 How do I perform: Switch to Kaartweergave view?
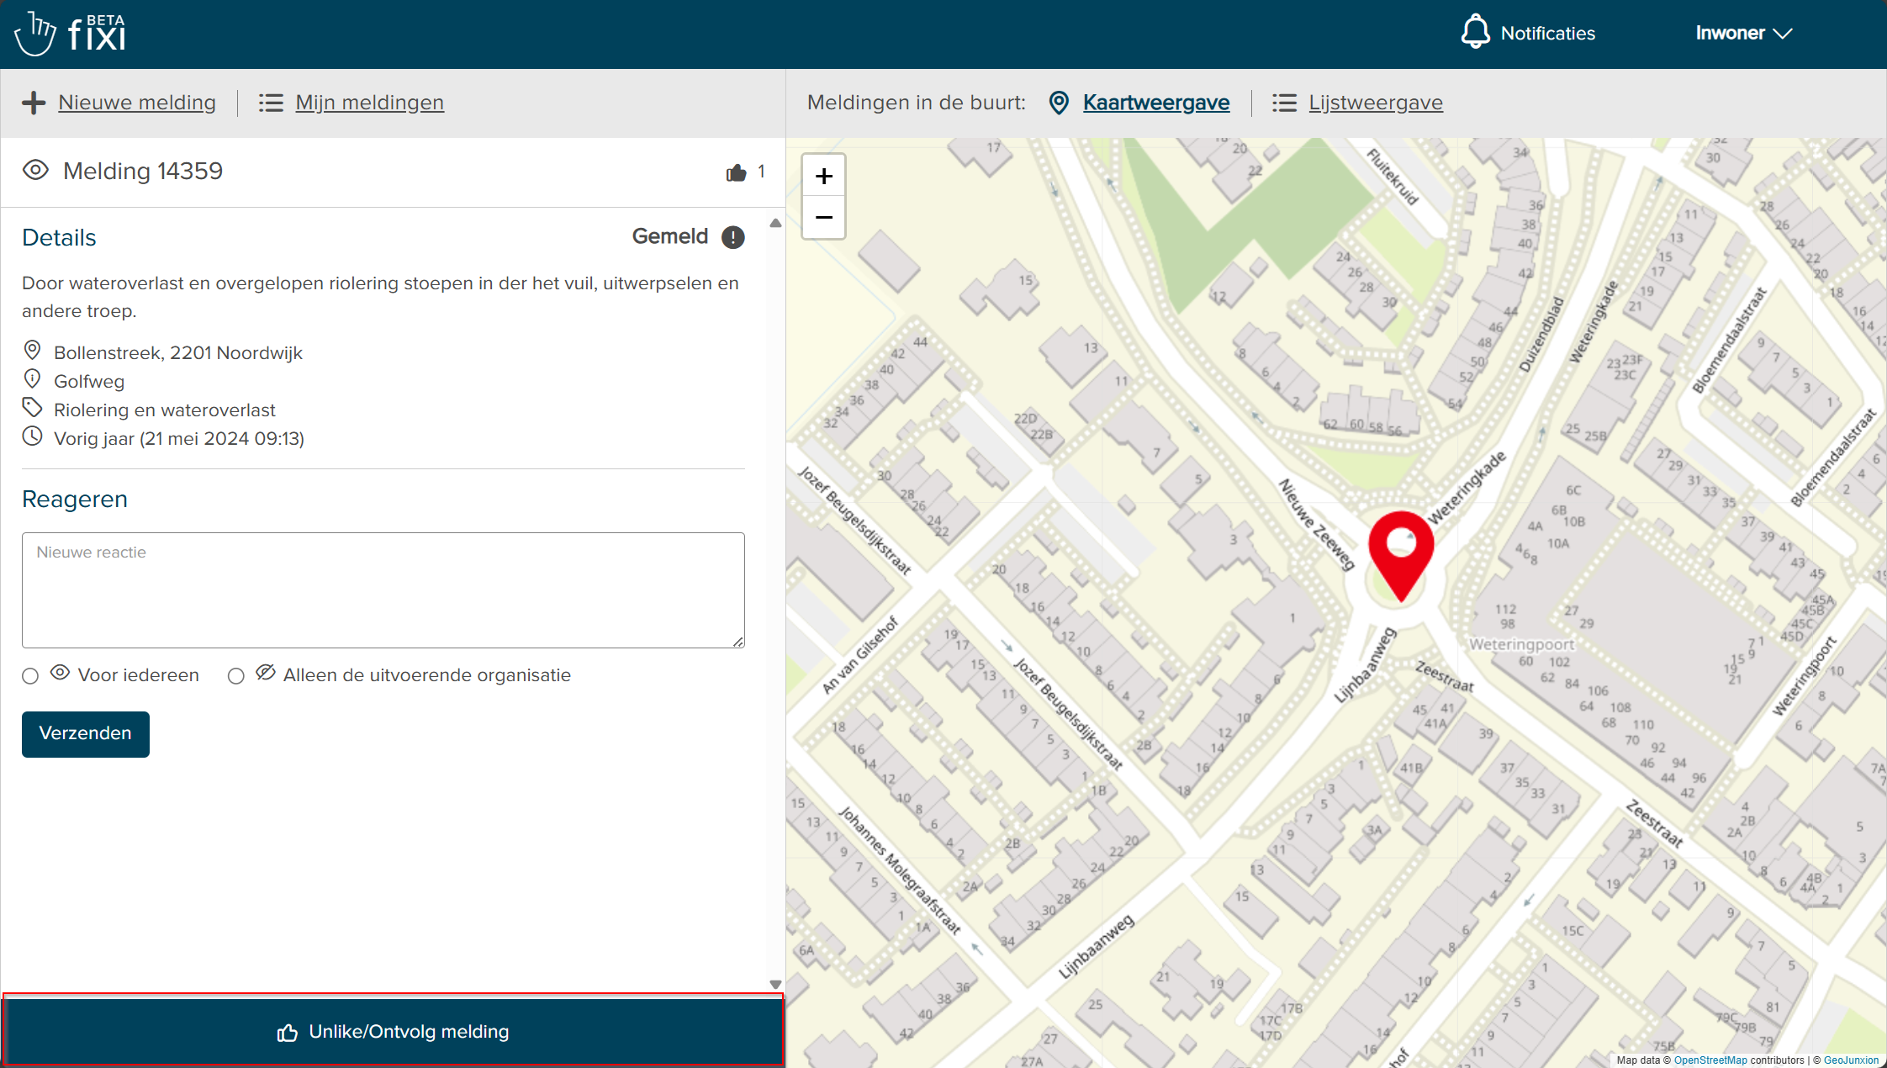[x=1155, y=103]
